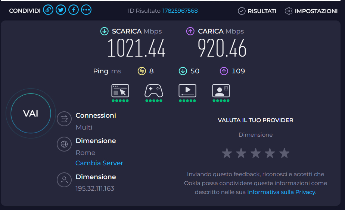Open Impostazioni settings
This screenshot has height=210, width=345.
coord(311,11)
